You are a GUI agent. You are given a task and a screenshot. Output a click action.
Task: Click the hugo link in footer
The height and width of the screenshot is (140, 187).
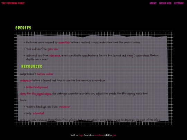click(x=81, y=135)
